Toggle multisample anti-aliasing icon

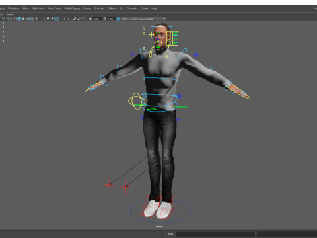pyautogui.click(x=57, y=19)
